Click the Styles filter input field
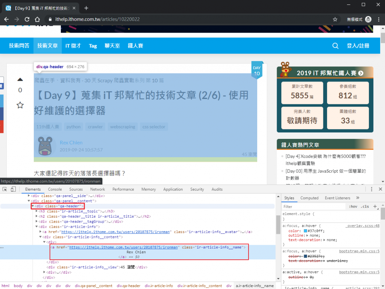The height and width of the screenshot is (289, 385). click(314, 207)
